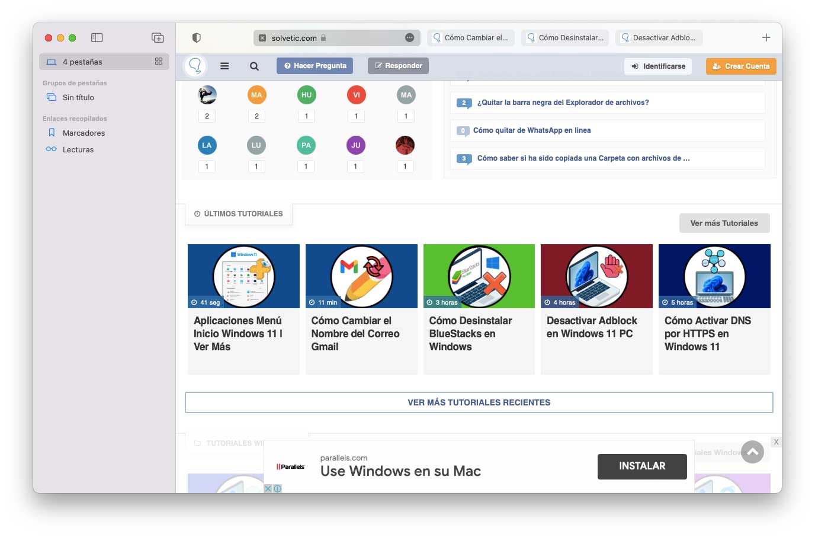Switch to the Desactivar Adblo... tab
The width and height of the screenshot is (815, 537).
coord(659,38)
